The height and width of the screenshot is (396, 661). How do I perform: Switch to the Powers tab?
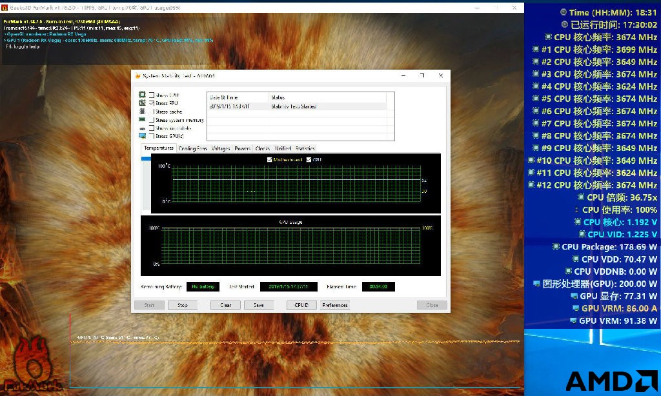click(x=243, y=148)
